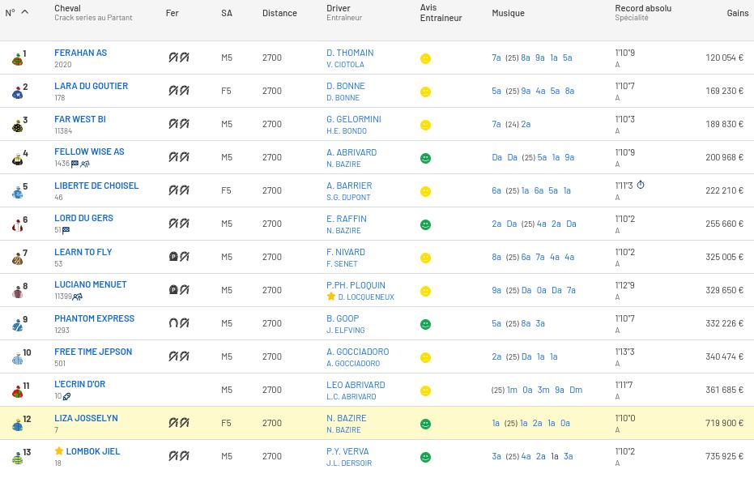Click the stopwatch icon beside Liberte de Choisel's record
The image size is (754, 478).
641,186
